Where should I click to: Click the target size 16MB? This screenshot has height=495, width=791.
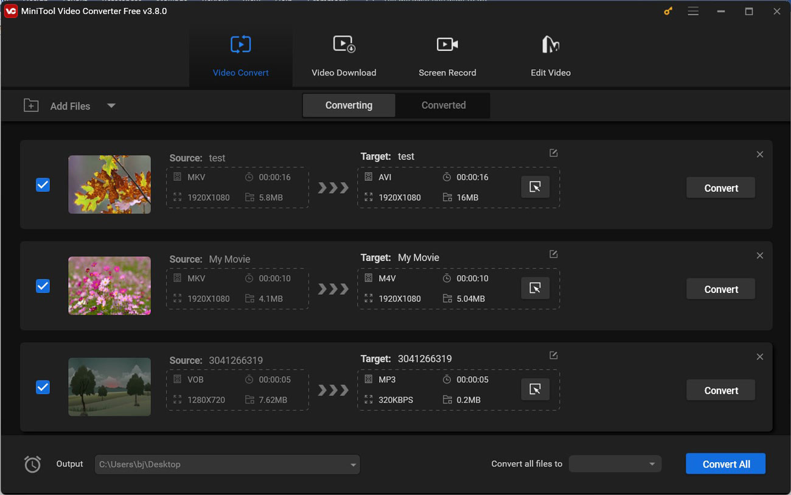point(467,198)
